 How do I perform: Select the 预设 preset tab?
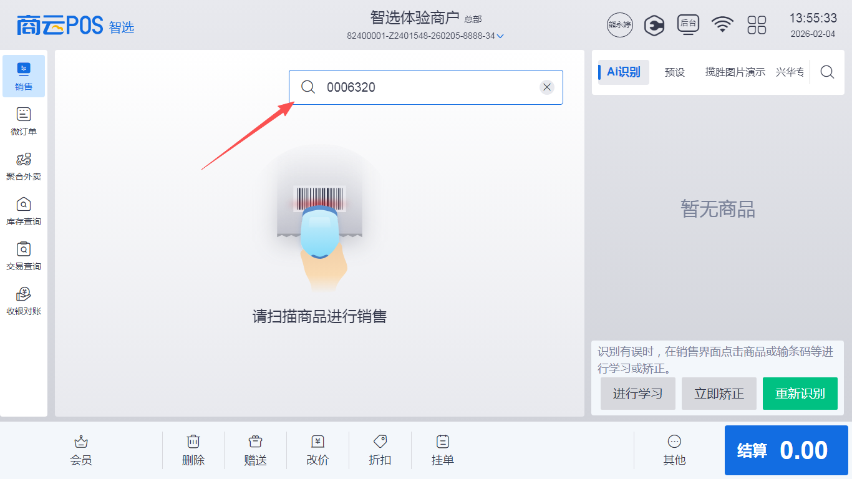[x=674, y=72]
